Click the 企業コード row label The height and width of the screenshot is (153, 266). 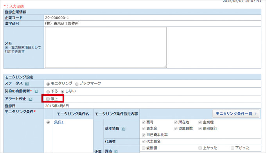point(14,18)
